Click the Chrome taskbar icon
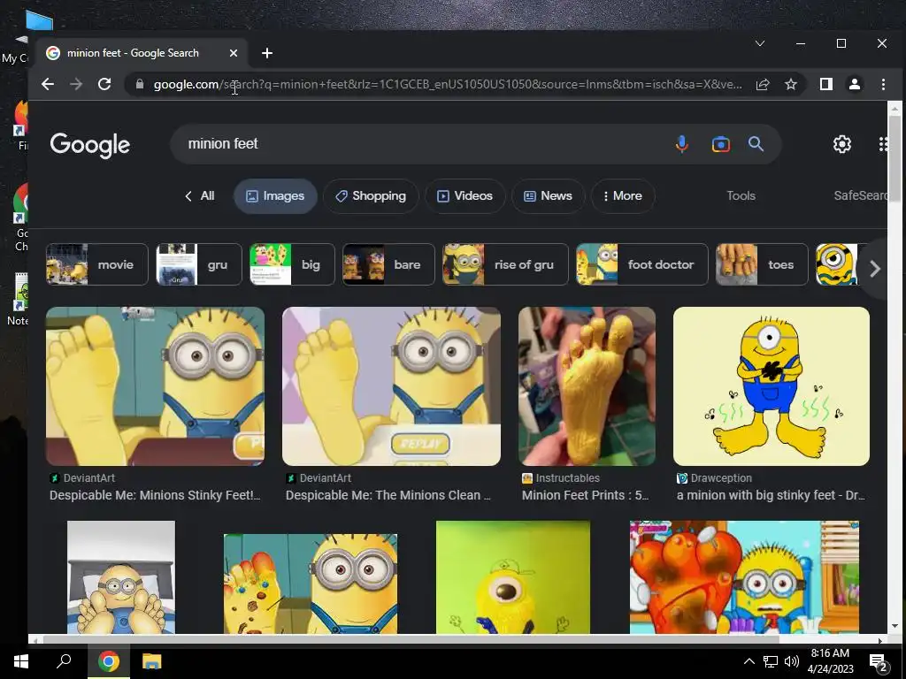This screenshot has width=906, height=679. click(108, 661)
